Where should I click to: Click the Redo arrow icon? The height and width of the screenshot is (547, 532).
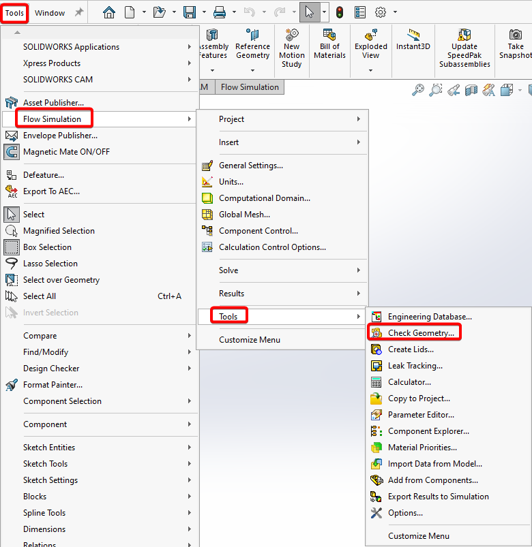coord(280,12)
